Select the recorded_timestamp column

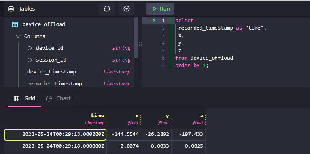tap(55, 84)
